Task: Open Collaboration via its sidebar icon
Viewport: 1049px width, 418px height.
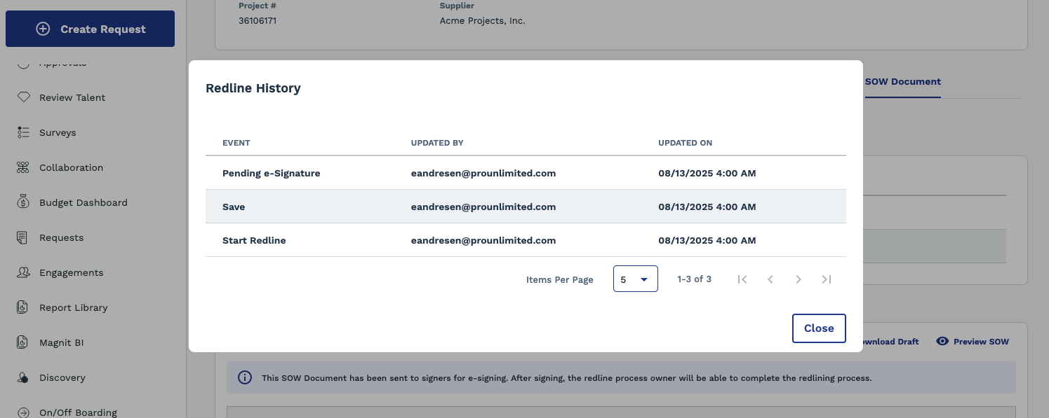Action: pos(24,167)
